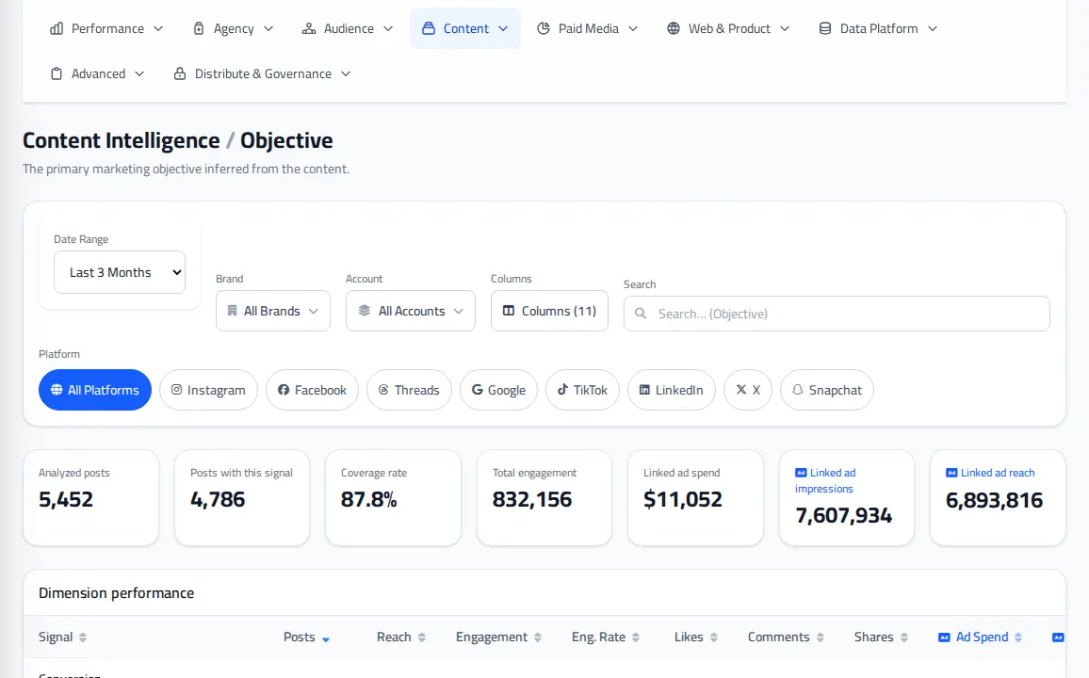1089x678 pixels.
Task: Select the All Platforms button
Action: click(95, 390)
